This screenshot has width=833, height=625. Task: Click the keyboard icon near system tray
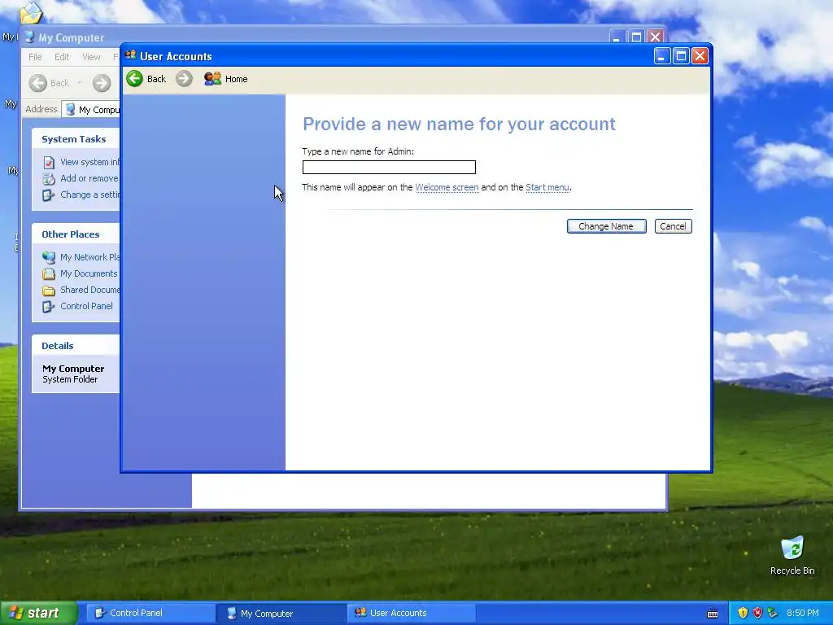click(713, 614)
